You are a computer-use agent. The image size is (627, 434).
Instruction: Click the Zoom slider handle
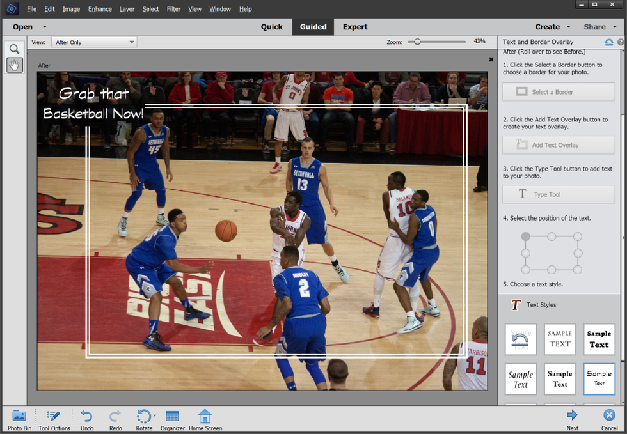click(x=417, y=42)
